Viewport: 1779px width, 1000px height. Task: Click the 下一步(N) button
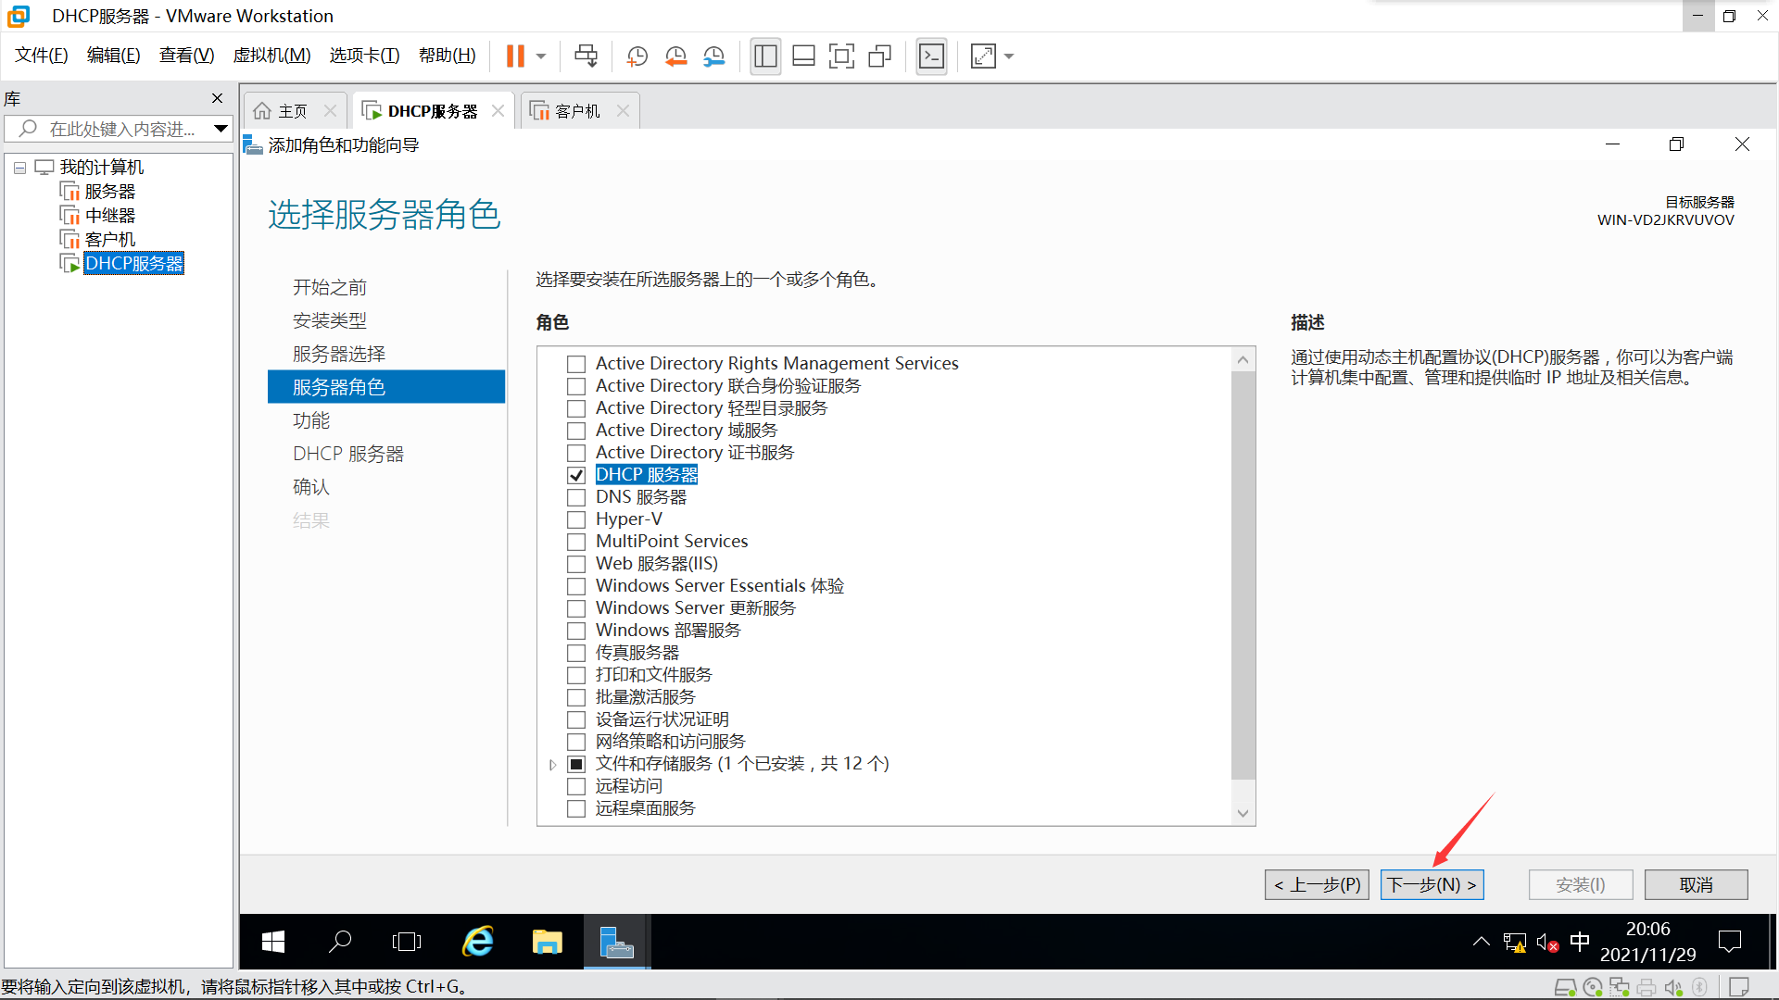[x=1432, y=885]
